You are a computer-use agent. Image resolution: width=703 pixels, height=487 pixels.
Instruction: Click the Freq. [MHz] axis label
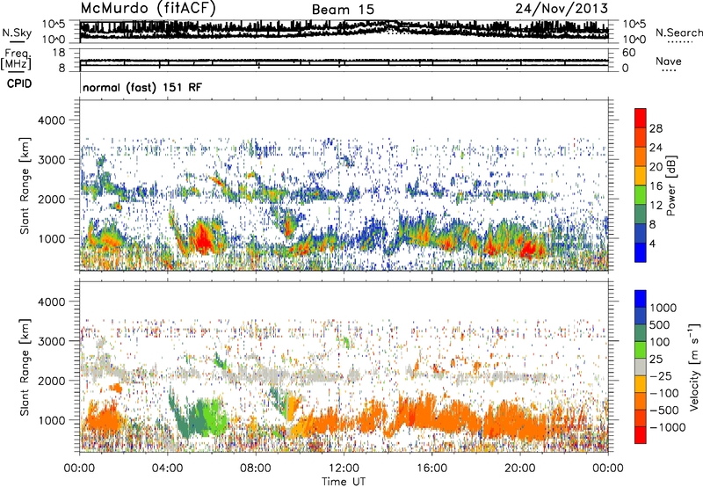(17, 59)
